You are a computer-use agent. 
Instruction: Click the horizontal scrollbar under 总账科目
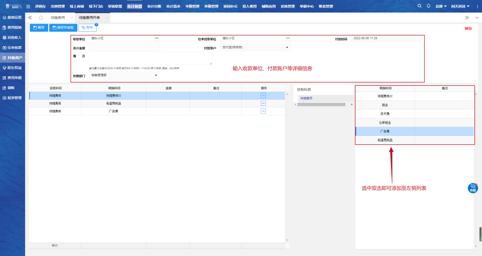pos(321,105)
